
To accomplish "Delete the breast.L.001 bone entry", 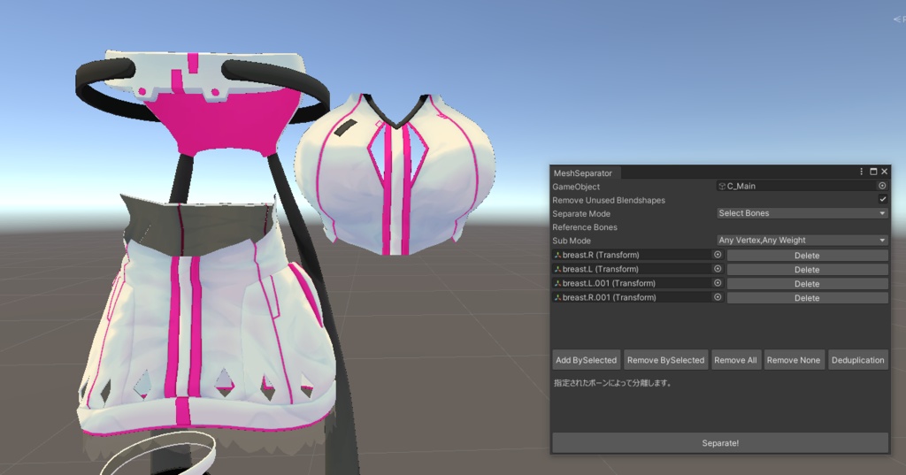I will point(807,284).
